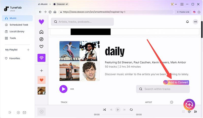Toggle repeat in the player bar

(x=131, y=110)
